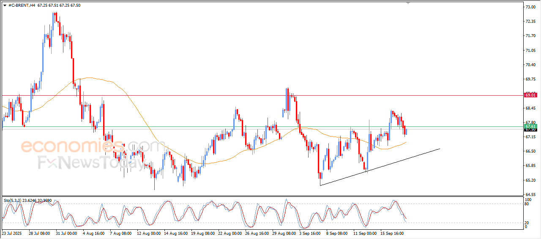Click the 22 Aug 00:00 date label
Image resolution: width=541 pixels, height=239 pixels.
[x=230, y=233]
